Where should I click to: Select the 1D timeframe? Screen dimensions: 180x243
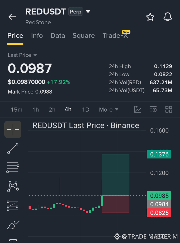coord(85,110)
